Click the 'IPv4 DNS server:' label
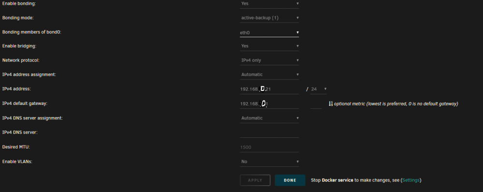The image size is (483, 192). 20,133
